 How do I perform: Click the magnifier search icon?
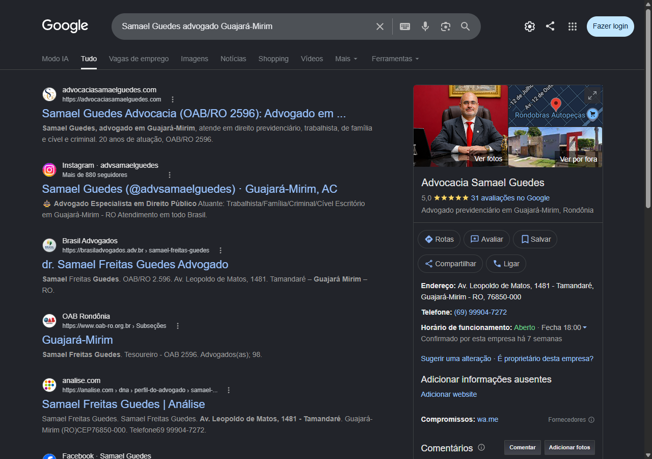point(466,27)
